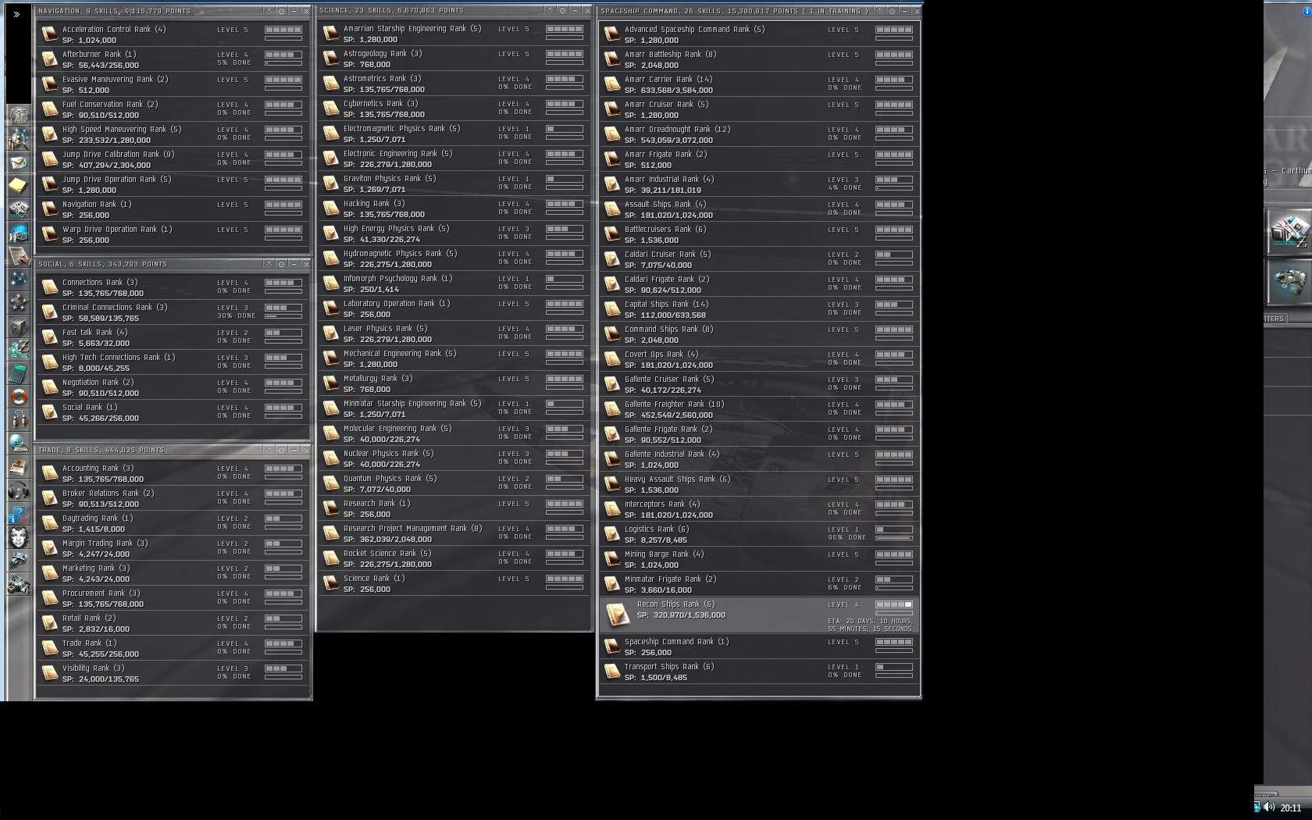Image resolution: width=1312 pixels, height=820 pixels.
Task: Click the blue question mark info icon in the sidebar
Action: click(x=20, y=514)
